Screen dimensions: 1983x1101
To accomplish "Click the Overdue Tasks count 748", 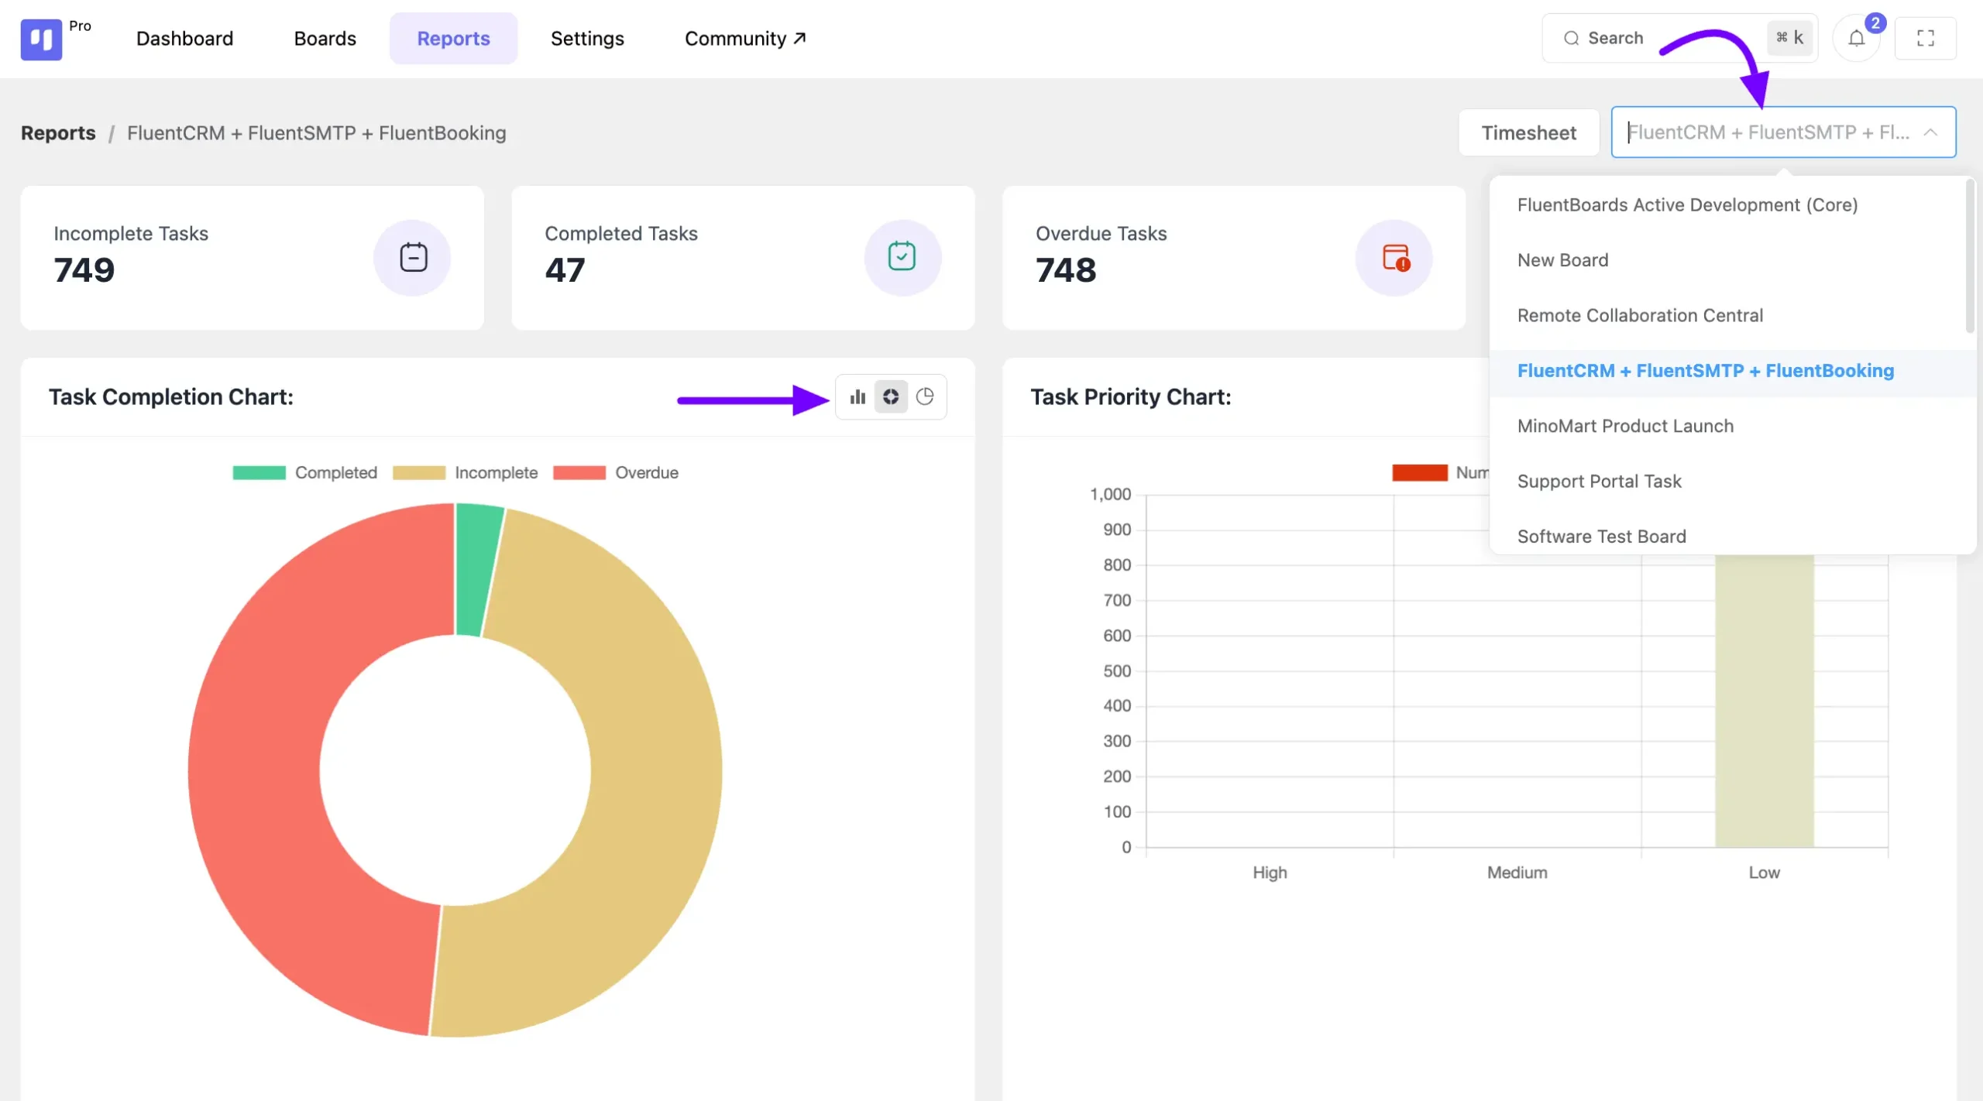I will (1066, 270).
